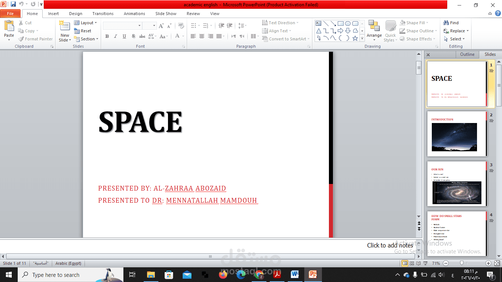Viewport: 502px width, 282px height.
Task: Align text right
Action: coord(210,36)
